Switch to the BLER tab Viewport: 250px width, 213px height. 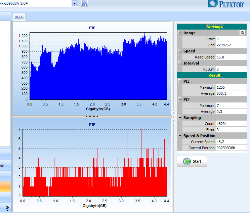coord(19,17)
